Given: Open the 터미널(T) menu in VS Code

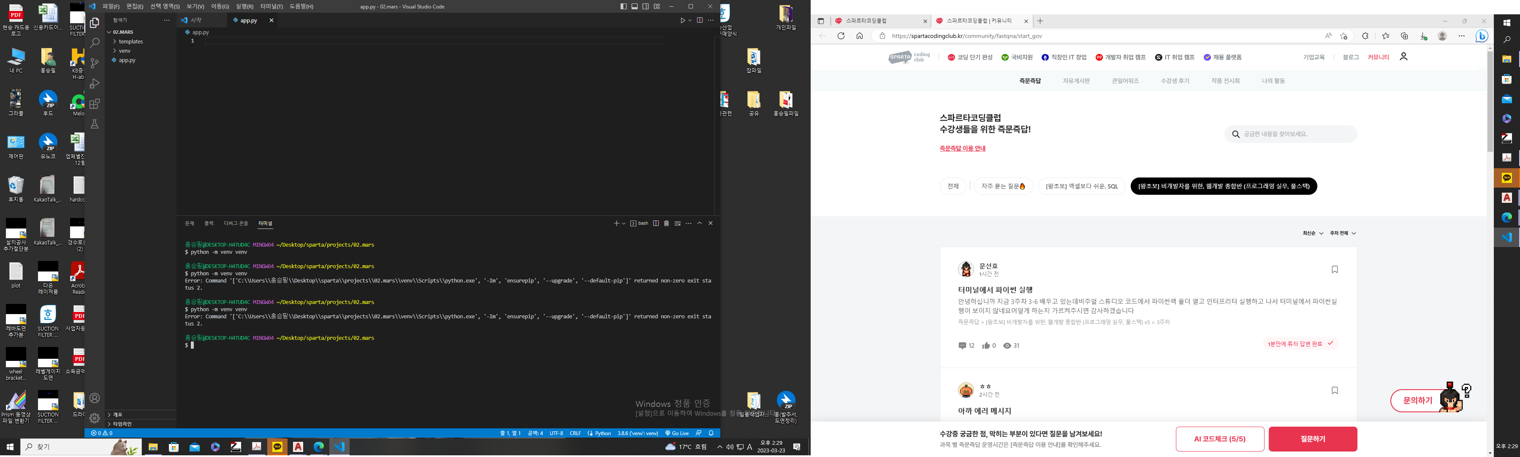Looking at the screenshot, I should 271,6.
